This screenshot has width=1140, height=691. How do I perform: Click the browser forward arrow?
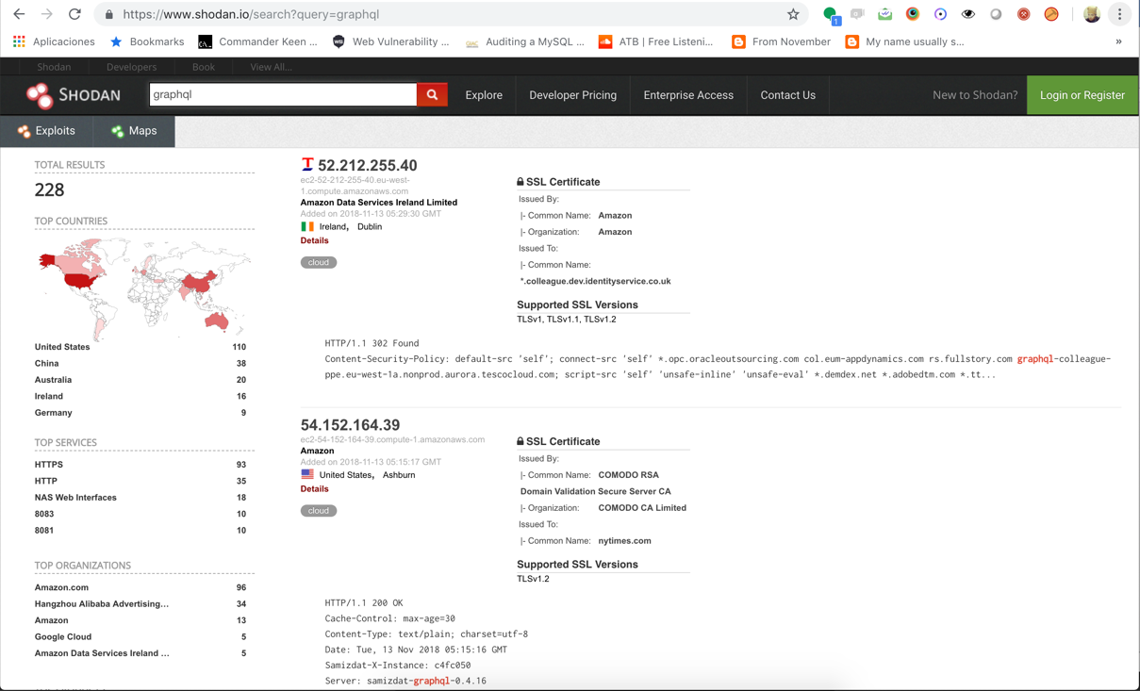point(46,14)
